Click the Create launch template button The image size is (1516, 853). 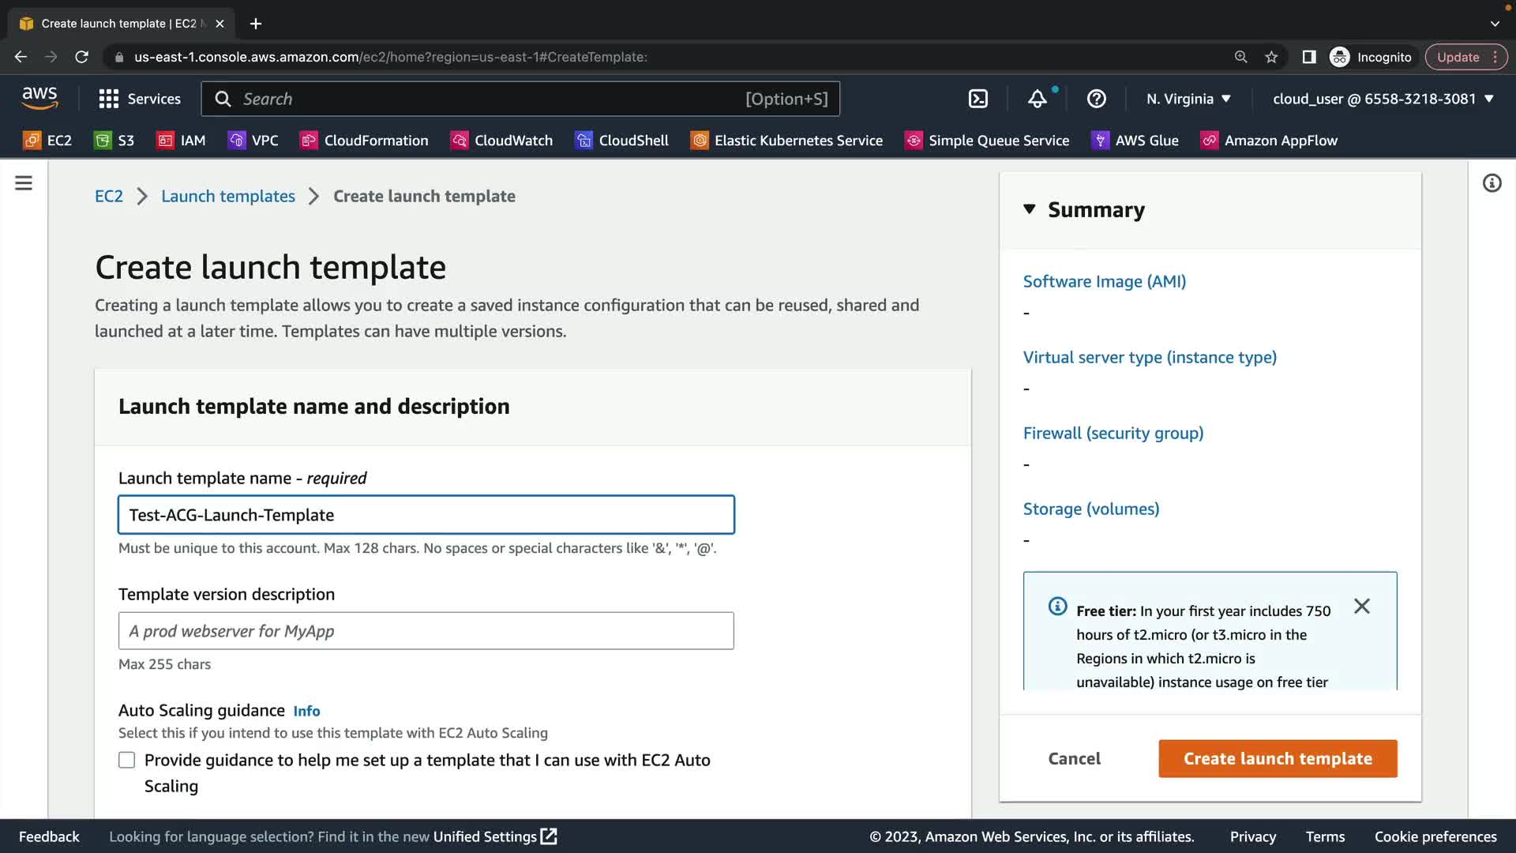pyautogui.click(x=1277, y=758)
